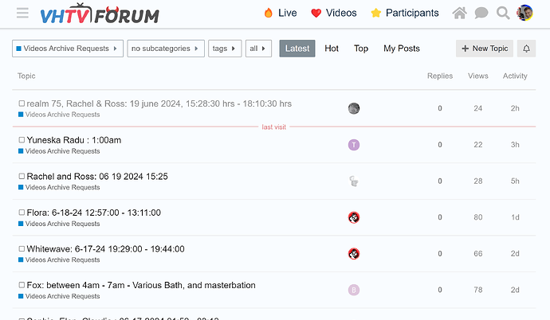Screen dimensions: 550x320
Task: Click the VHTV Forum logo
Action: pyautogui.click(x=100, y=14)
